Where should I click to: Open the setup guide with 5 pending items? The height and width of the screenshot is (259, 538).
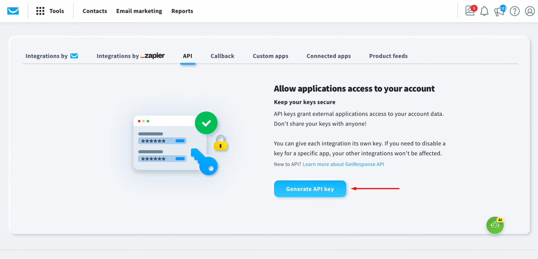tap(470, 11)
